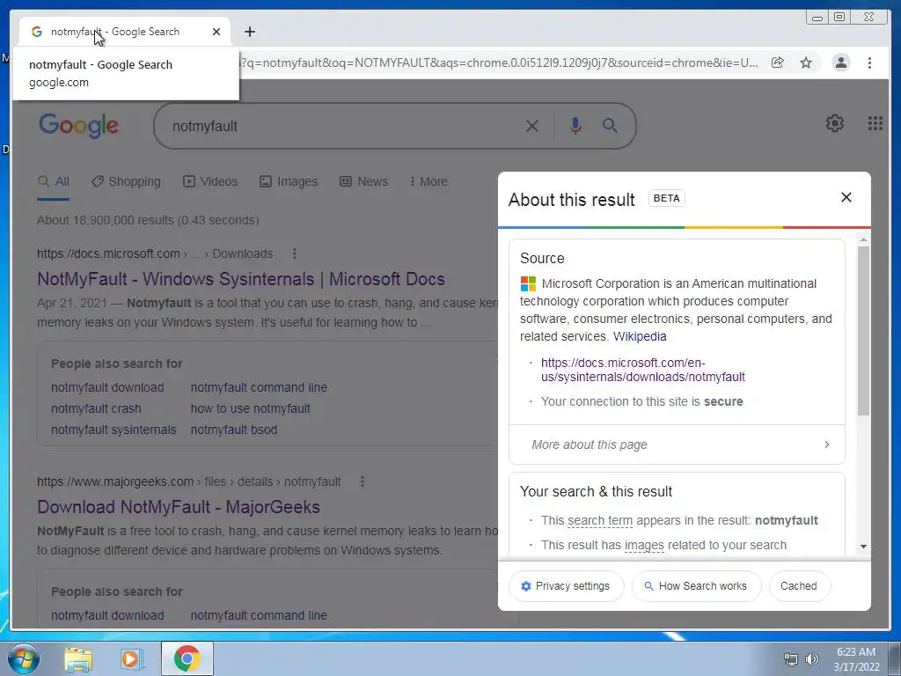The width and height of the screenshot is (901, 676).
Task: Open three-dot menu beside majorgeeks.com result
Action: (362, 481)
